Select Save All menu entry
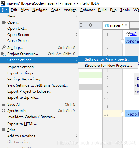 pos(39,105)
